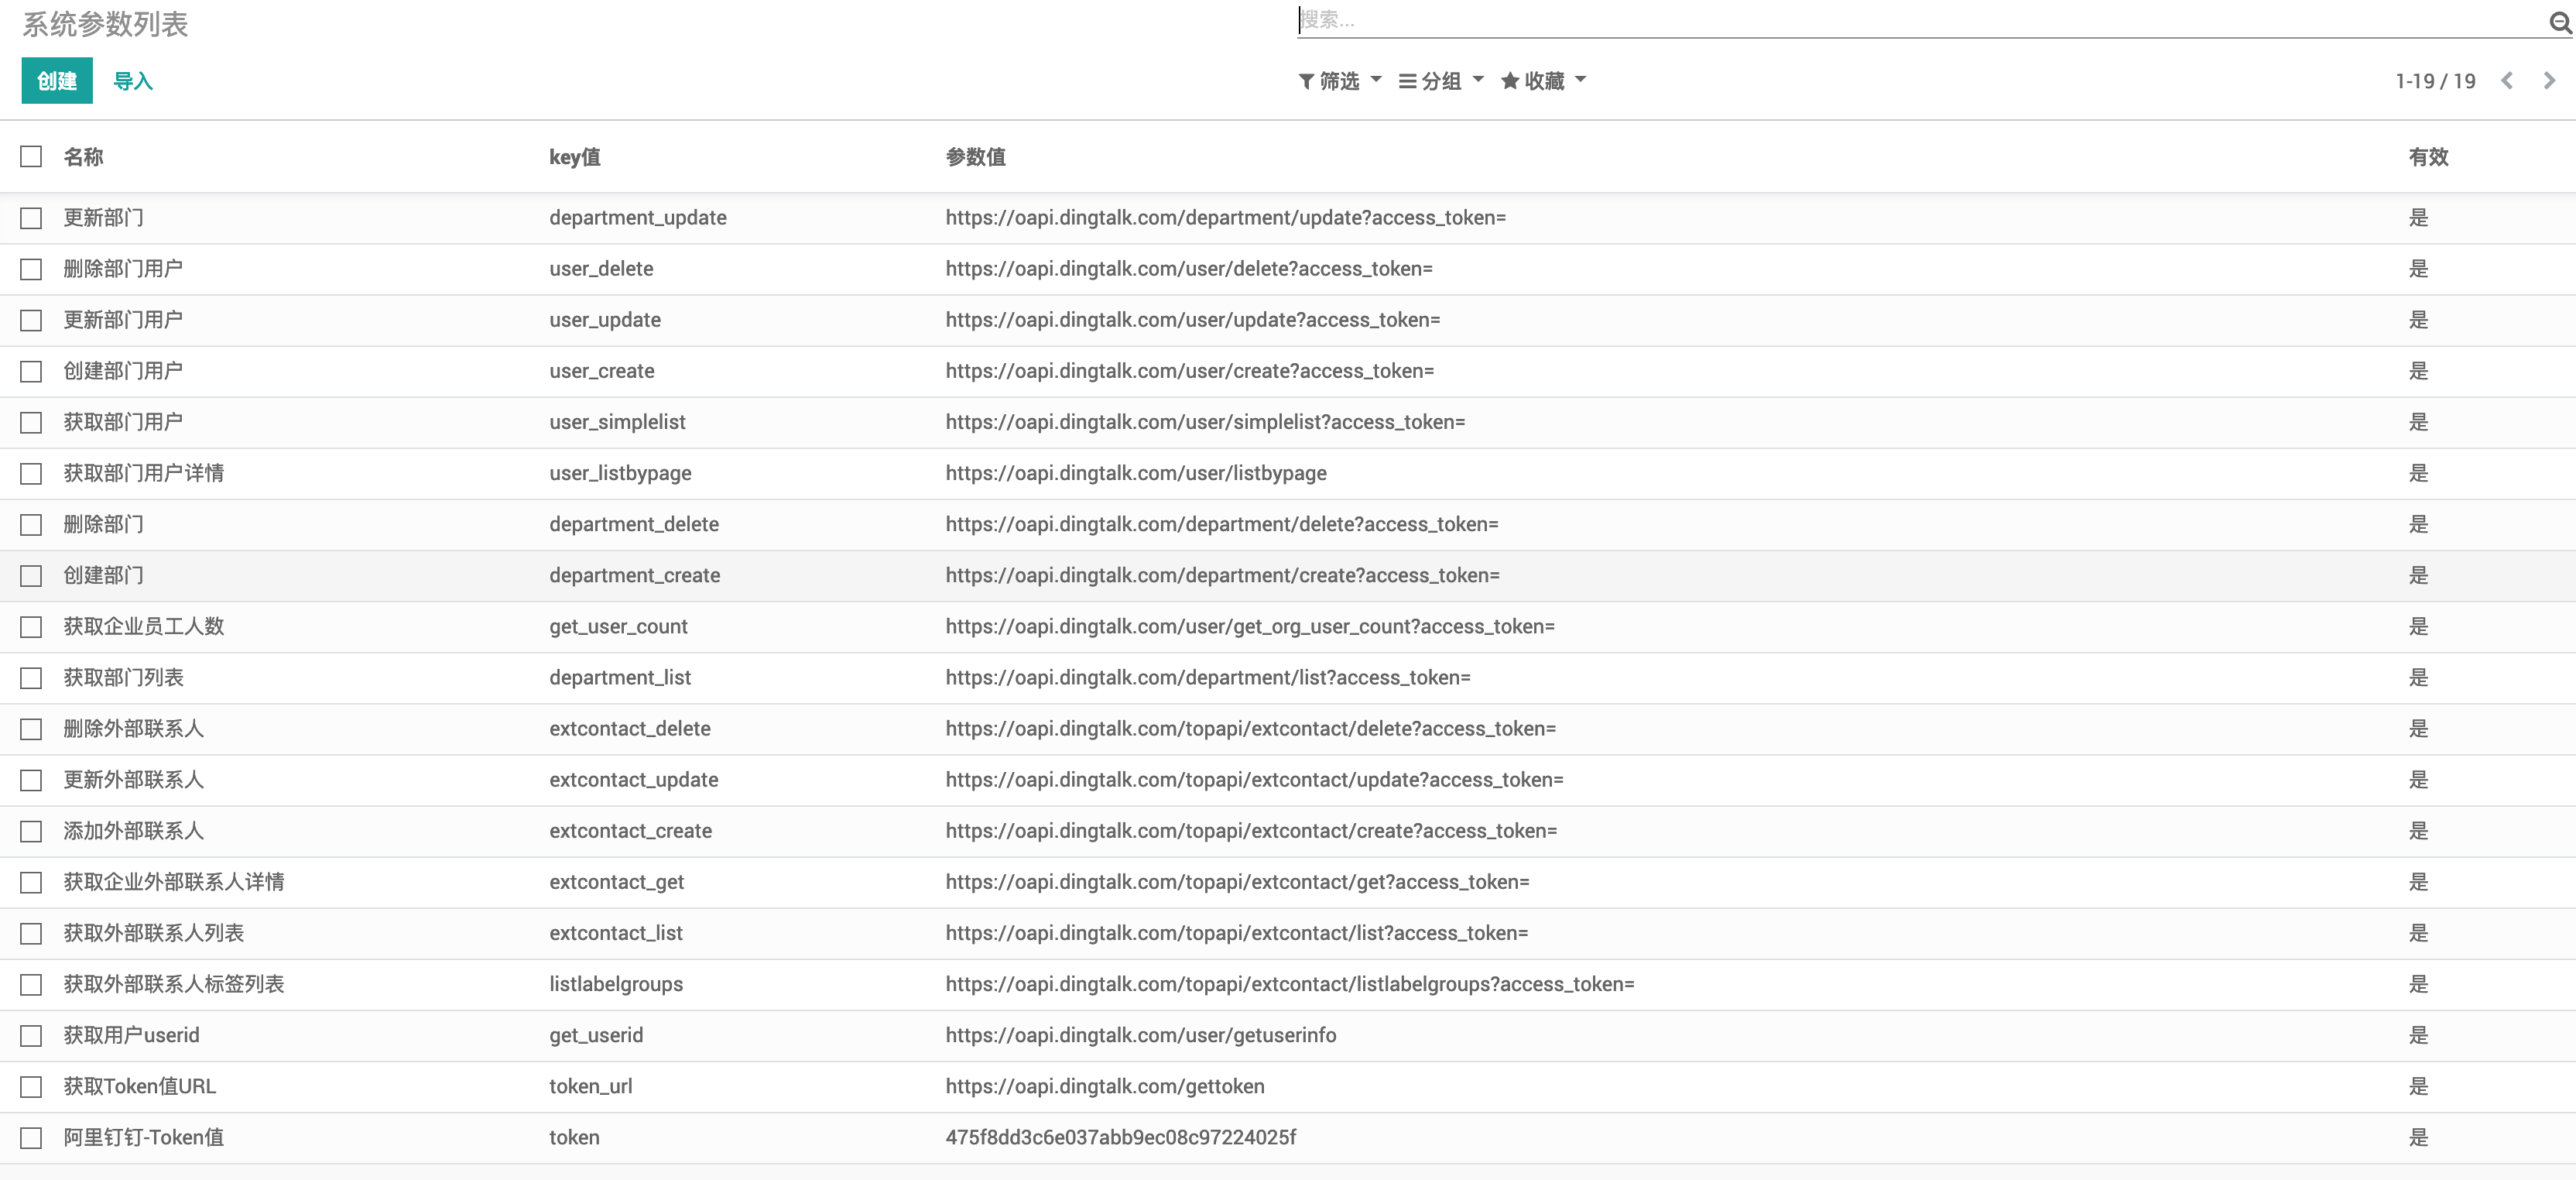2576x1180 pixels.
Task: Click the user_simplelist key cell
Action: pyautogui.click(x=617, y=422)
